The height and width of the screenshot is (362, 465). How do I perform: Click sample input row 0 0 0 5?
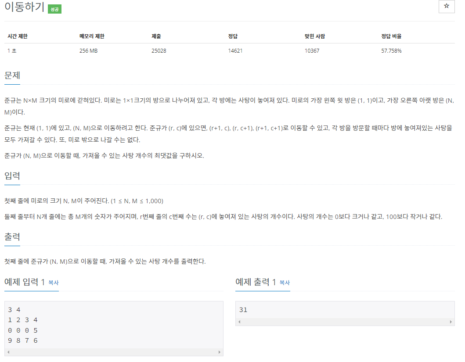pos(23,330)
